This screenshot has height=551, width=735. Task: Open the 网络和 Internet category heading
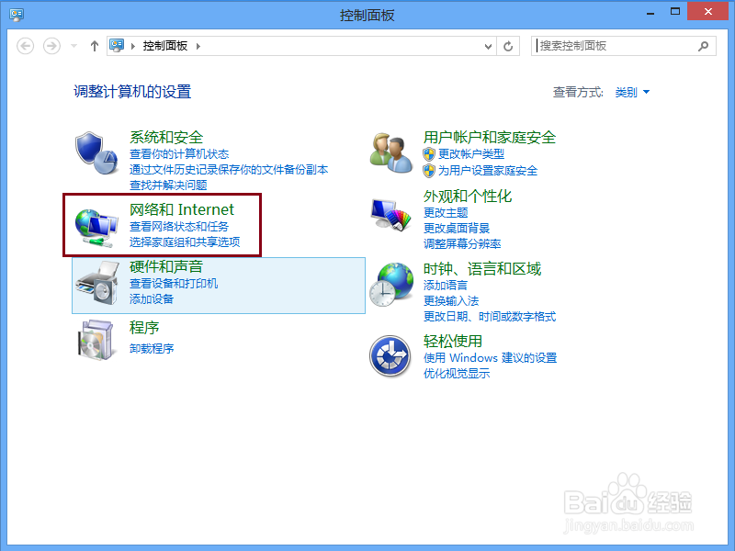pos(182,209)
